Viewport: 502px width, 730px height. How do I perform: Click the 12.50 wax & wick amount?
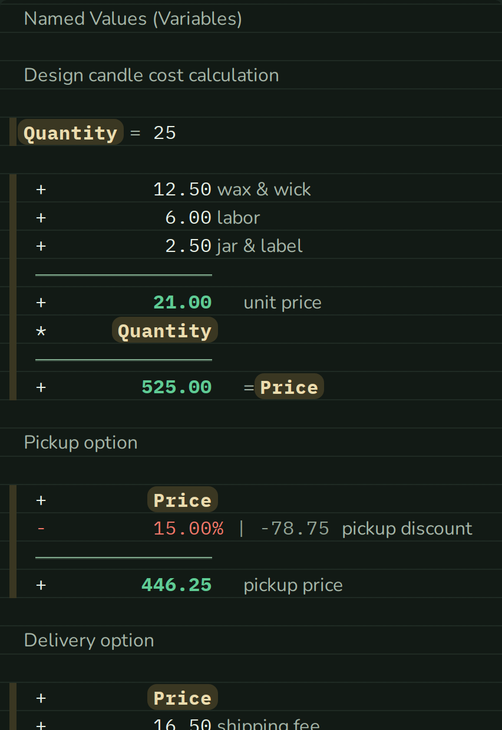click(182, 190)
